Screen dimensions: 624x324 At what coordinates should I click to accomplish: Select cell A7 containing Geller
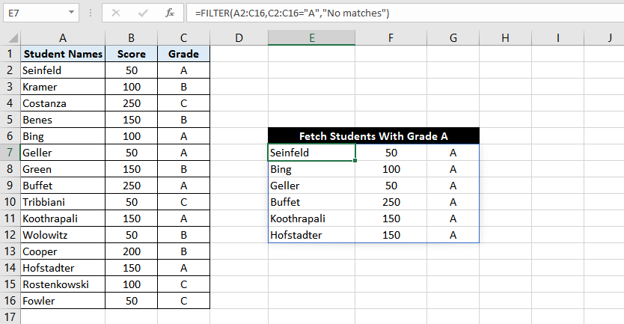click(x=63, y=153)
